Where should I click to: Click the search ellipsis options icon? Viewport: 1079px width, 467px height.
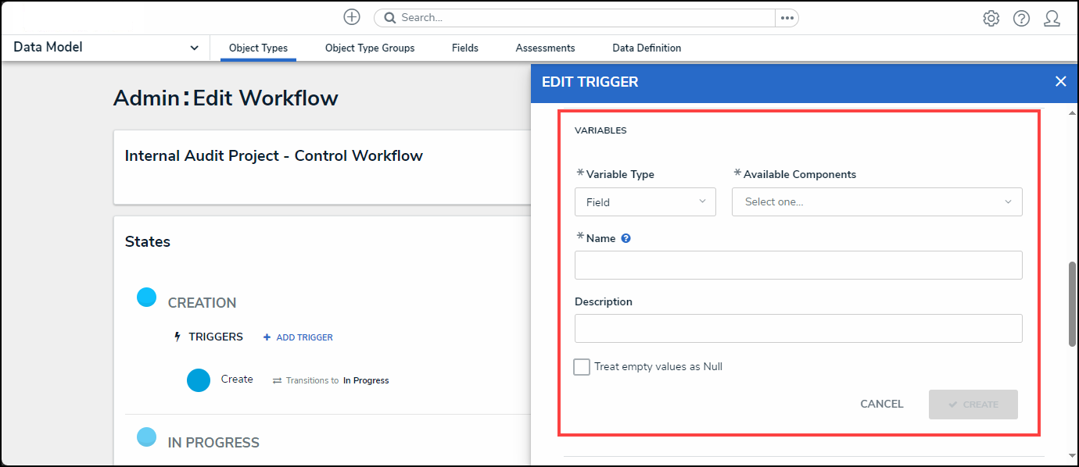coord(787,18)
